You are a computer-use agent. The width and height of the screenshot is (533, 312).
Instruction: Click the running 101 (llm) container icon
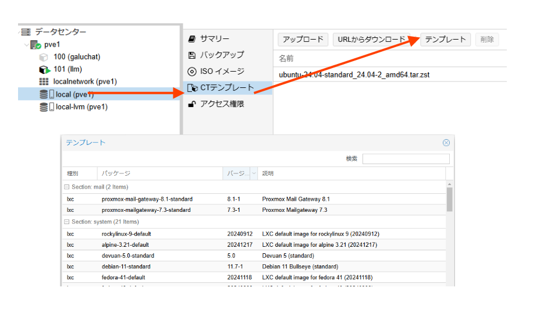point(45,70)
